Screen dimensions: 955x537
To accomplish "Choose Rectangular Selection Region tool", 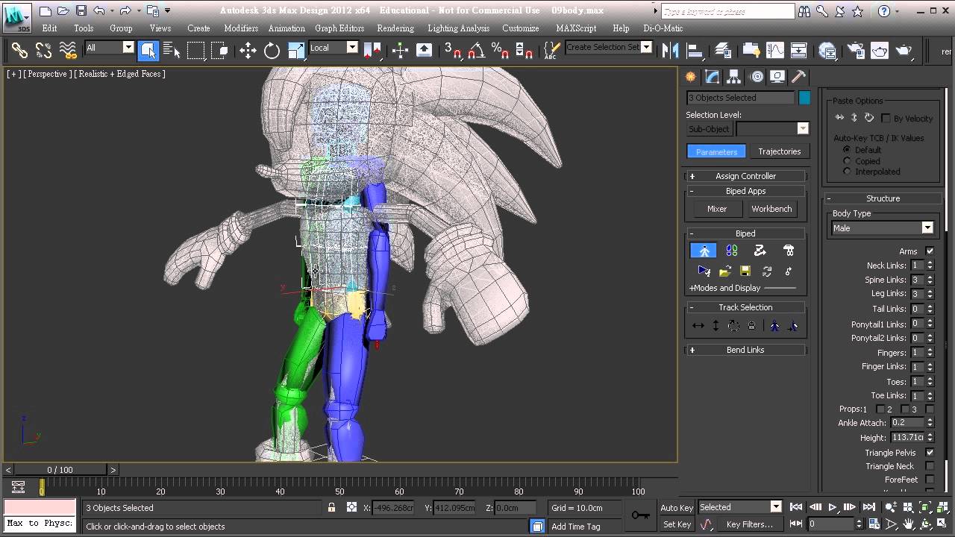I will (x=195, y=51).
